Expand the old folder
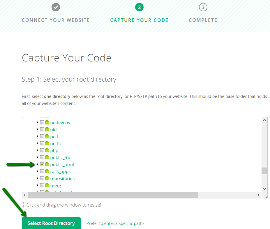 pyautogui.click(x=38, y=129)
